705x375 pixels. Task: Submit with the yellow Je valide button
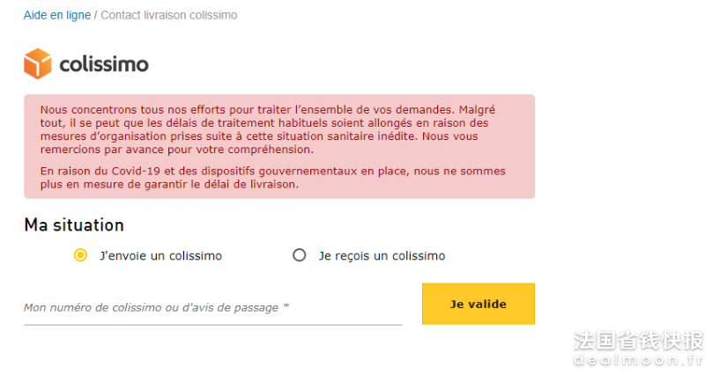pos(479,304)
